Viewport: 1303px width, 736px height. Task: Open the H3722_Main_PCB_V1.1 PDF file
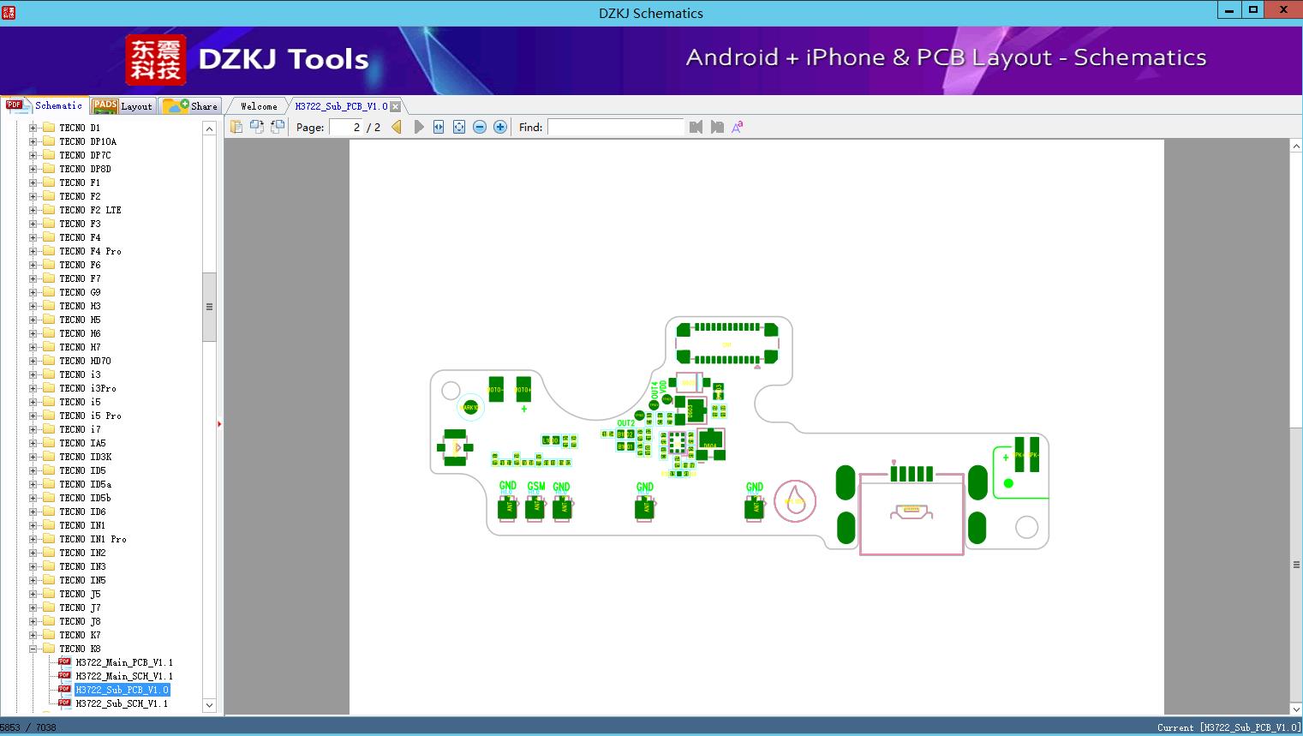click(124, 662)
